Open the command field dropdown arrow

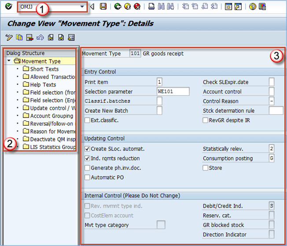[x=82, y=7]
